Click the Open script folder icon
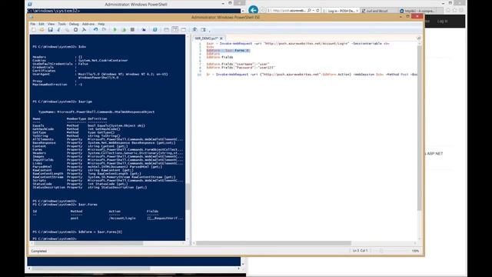The width and height of the screenshot is (492, 277). tap(42, 29)
